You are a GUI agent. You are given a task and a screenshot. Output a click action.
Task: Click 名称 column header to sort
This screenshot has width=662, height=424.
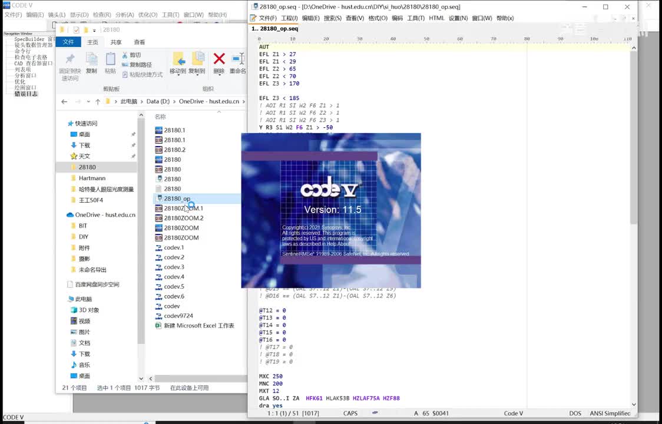pos(160,117)
